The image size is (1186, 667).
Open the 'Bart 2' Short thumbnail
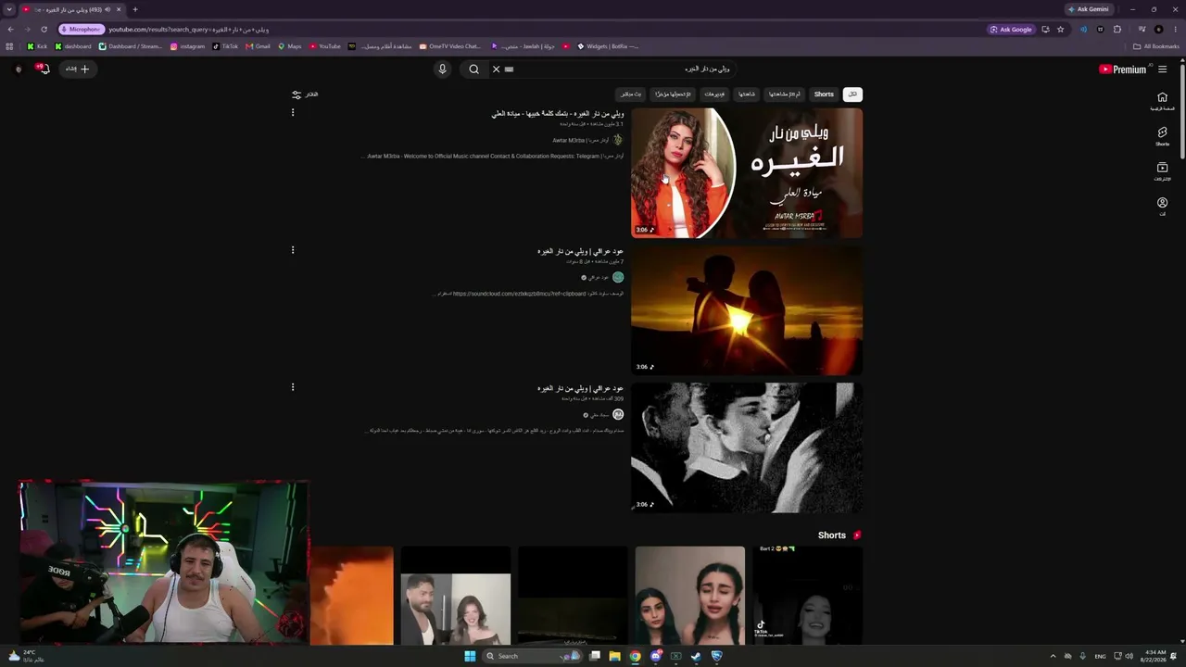point(808,596)
